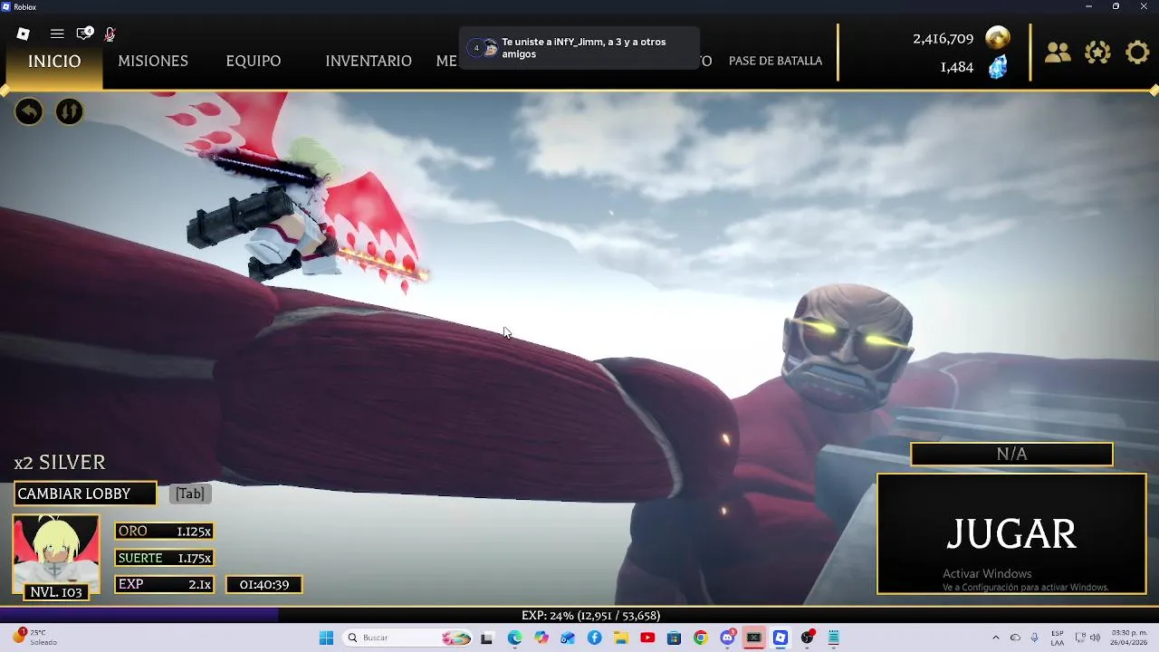Open the Roblox chat icon with notification badge
The height and width of the screenshot is (652, 1159).
click(84, 34)
